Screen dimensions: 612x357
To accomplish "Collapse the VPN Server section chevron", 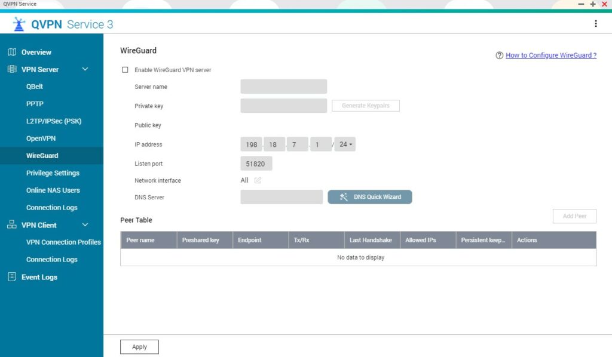I will click(85, 69).
